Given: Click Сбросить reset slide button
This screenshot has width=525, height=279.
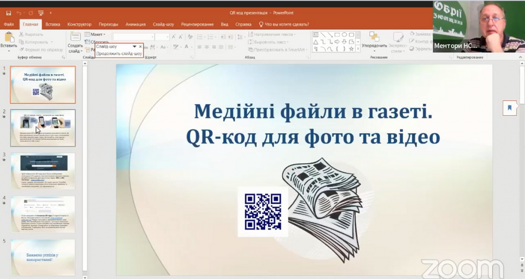Looking at the screenshot, I should [96, 42].
